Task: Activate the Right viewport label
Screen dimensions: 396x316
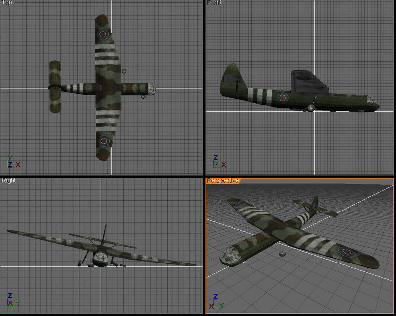Action: coord(9,180)
